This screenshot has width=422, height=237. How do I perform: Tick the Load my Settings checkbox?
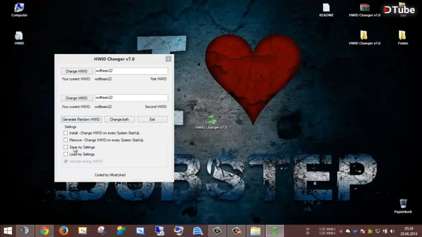tap(66, 154)
